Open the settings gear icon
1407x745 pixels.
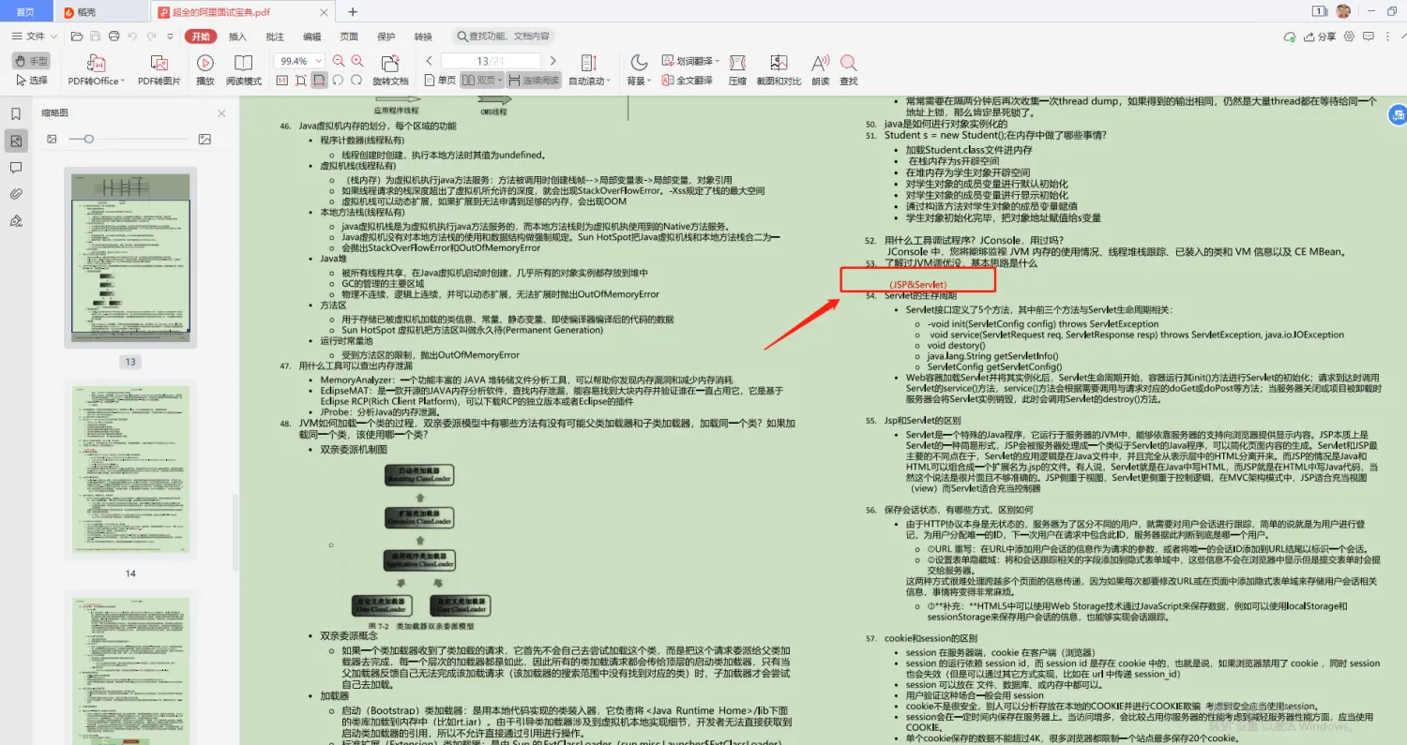[x=1350, y=37]
